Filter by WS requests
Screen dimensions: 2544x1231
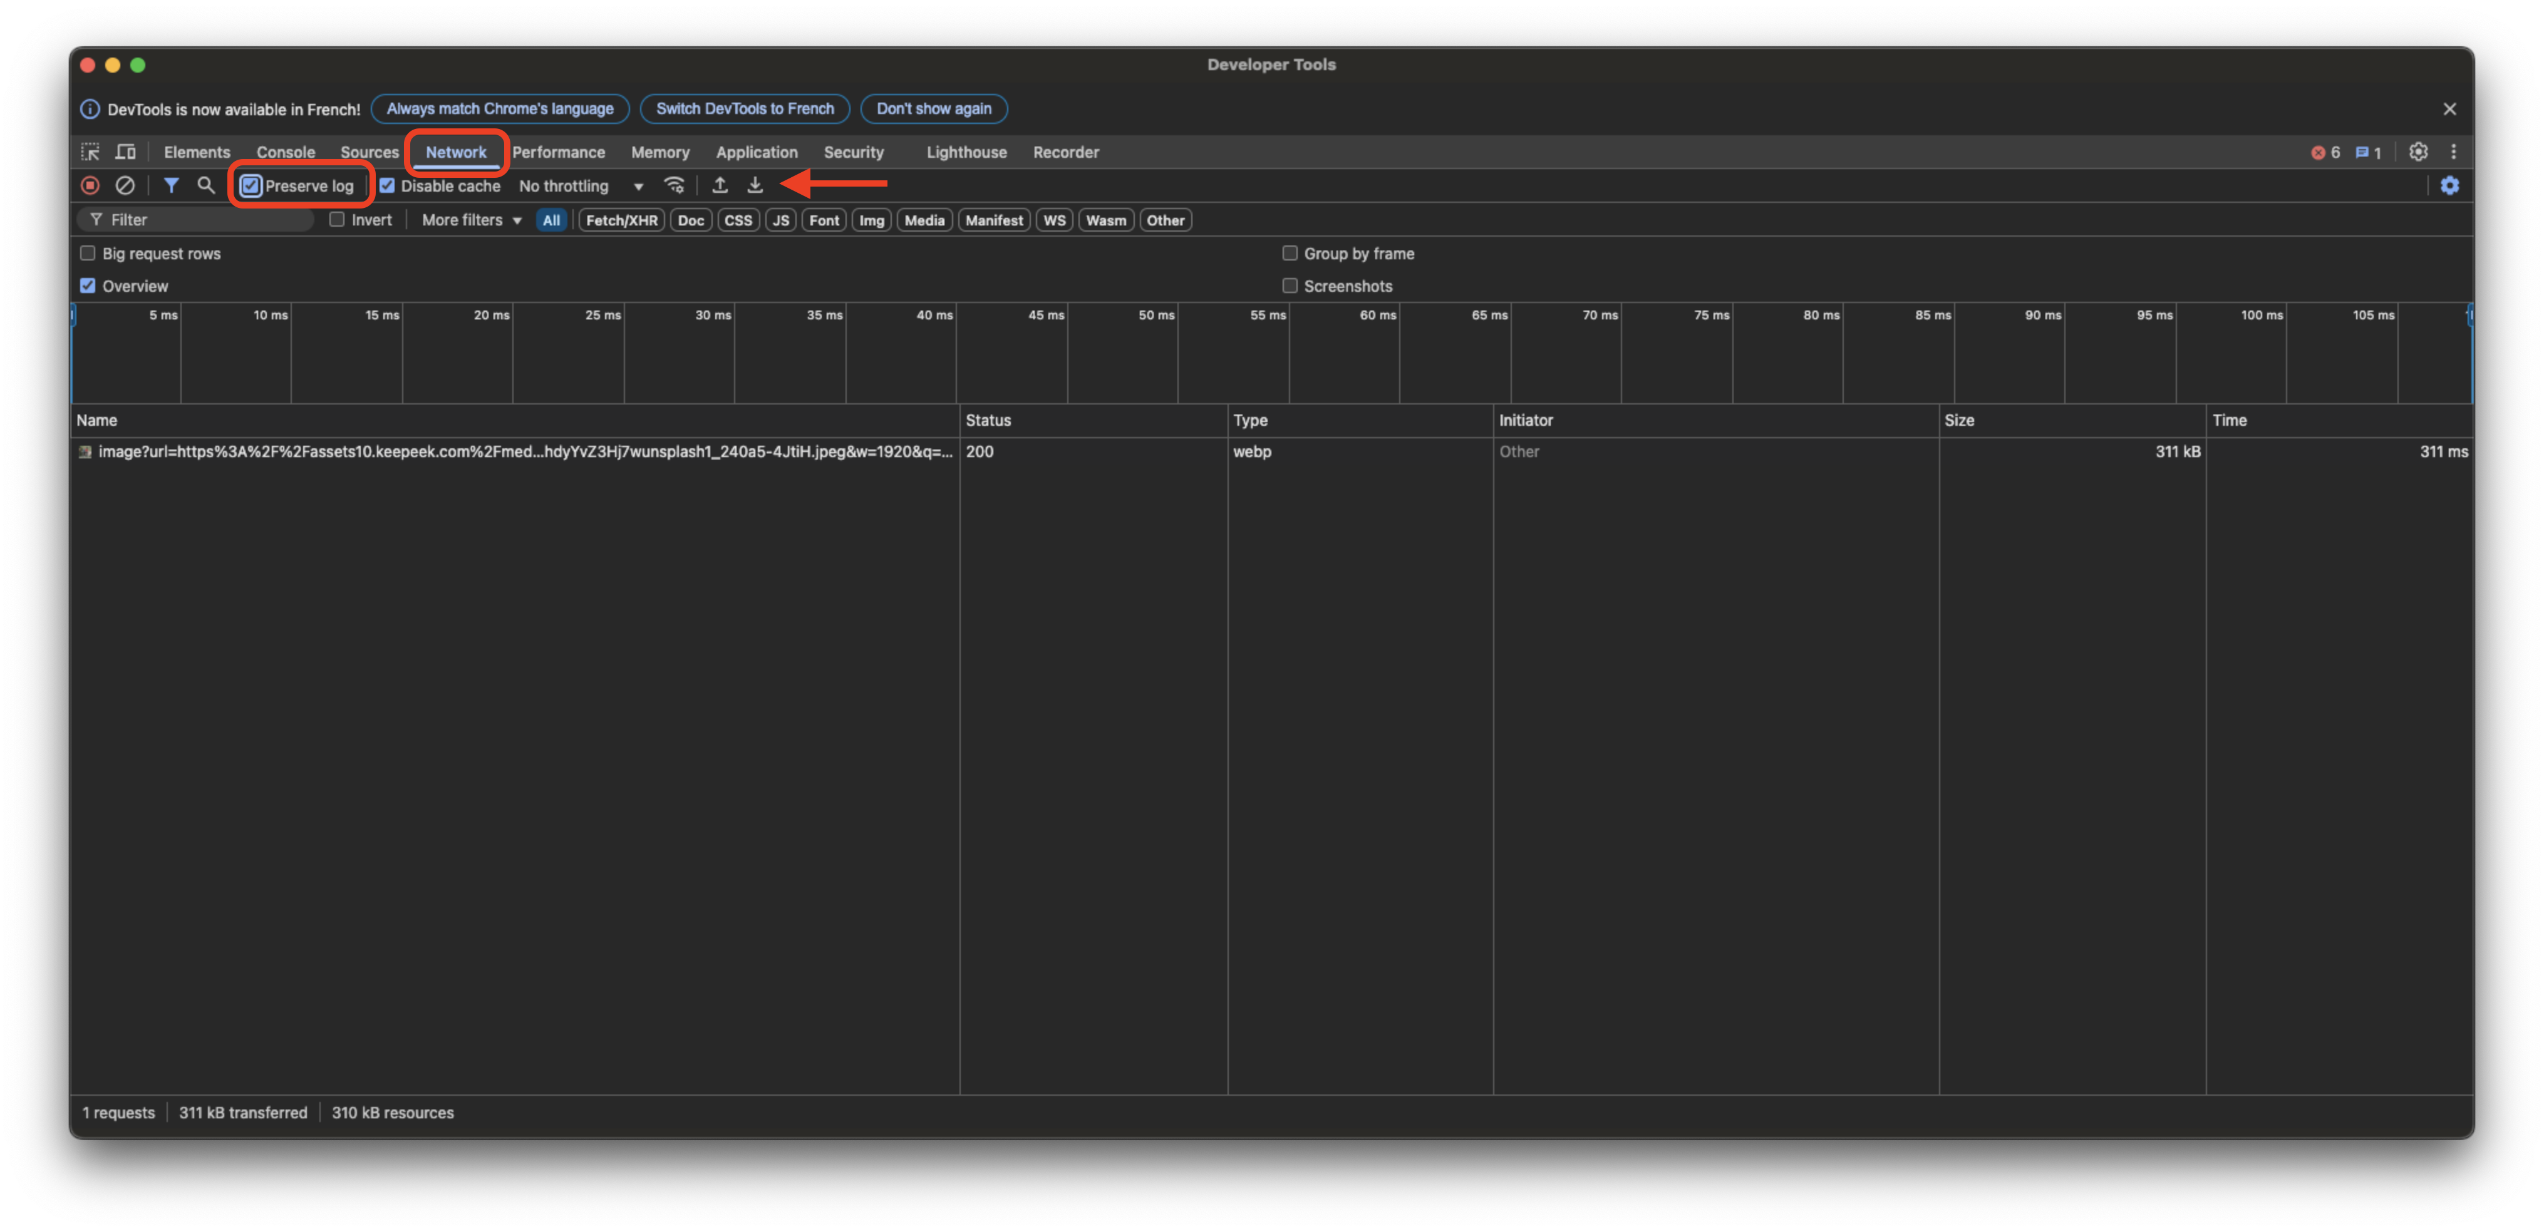point(1054,220)
